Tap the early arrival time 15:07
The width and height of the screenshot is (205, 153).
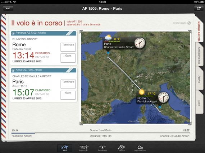(23, 92)
